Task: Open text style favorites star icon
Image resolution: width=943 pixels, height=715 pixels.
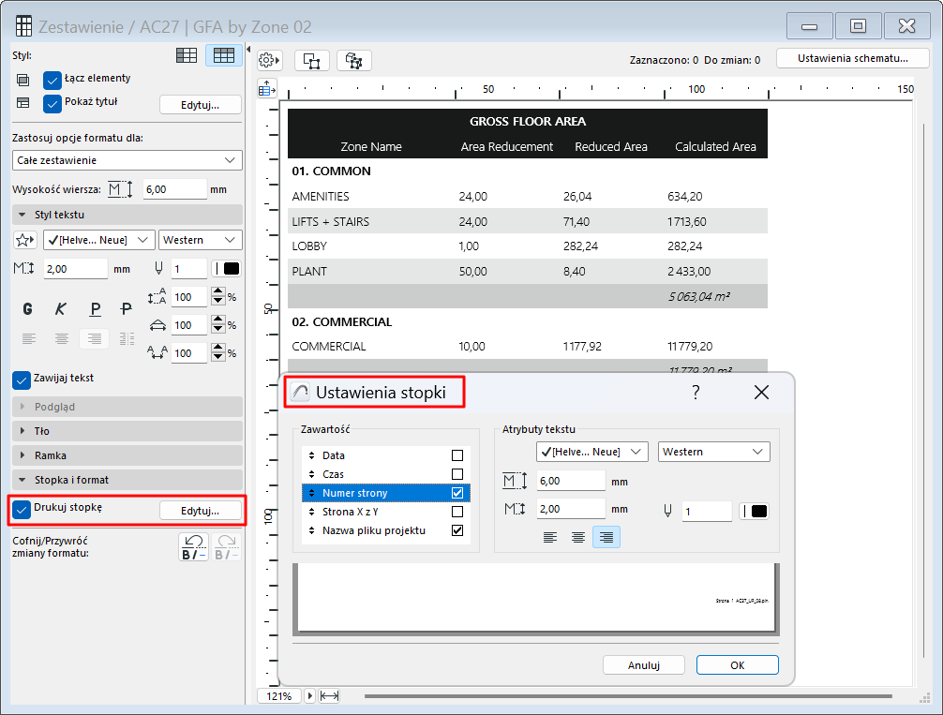Action: click(x=25, y=241)
